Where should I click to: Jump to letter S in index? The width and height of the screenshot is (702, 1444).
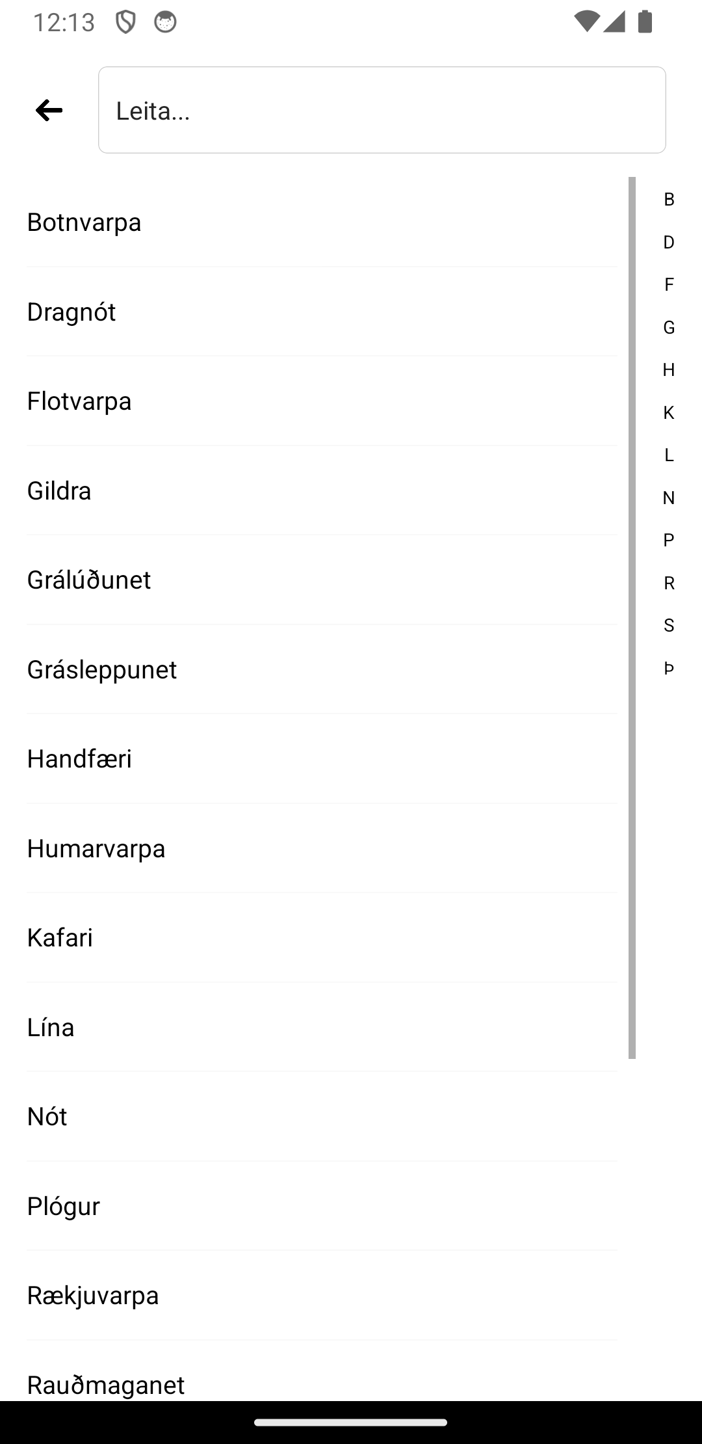pos(669,625)
